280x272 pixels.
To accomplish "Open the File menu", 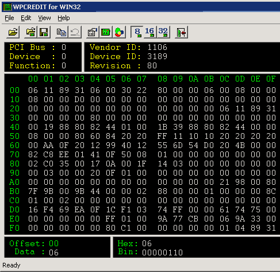I will point(9,18).
